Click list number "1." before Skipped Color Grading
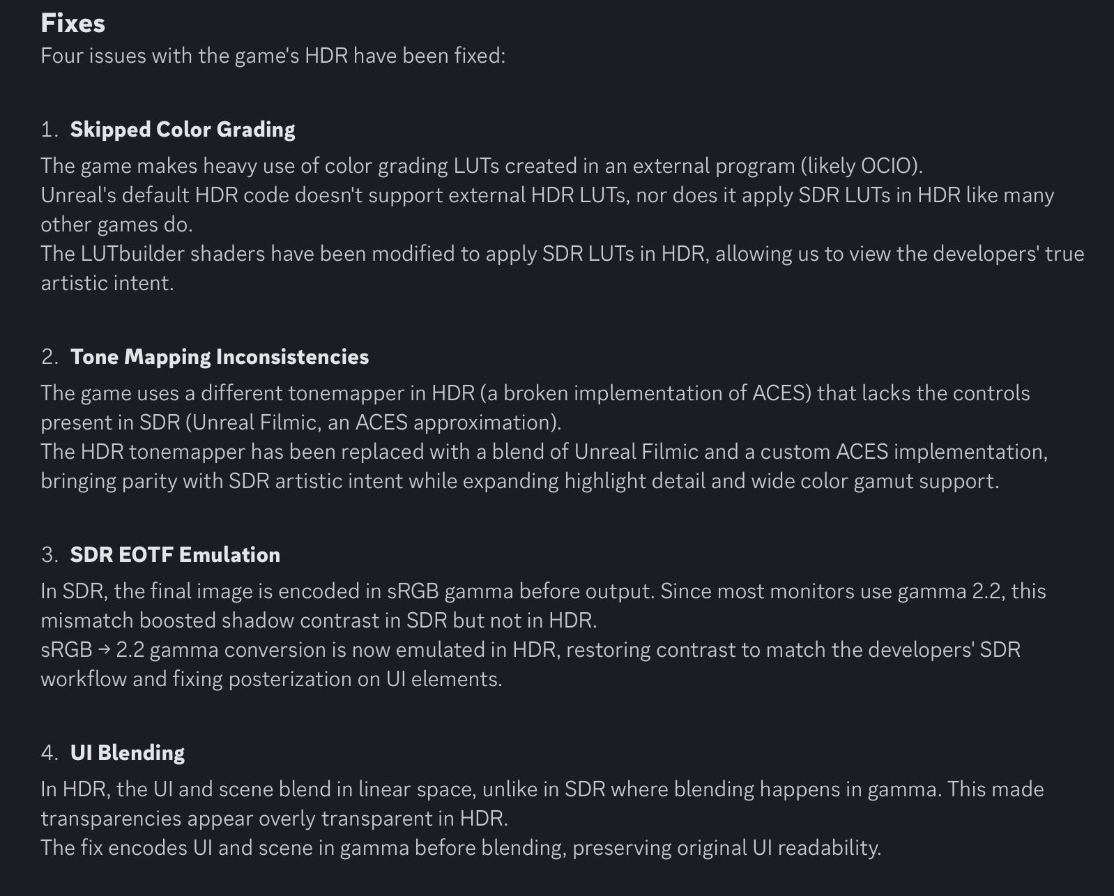The height and width of the screenshot is (896, 1114). tap(49, 130)
